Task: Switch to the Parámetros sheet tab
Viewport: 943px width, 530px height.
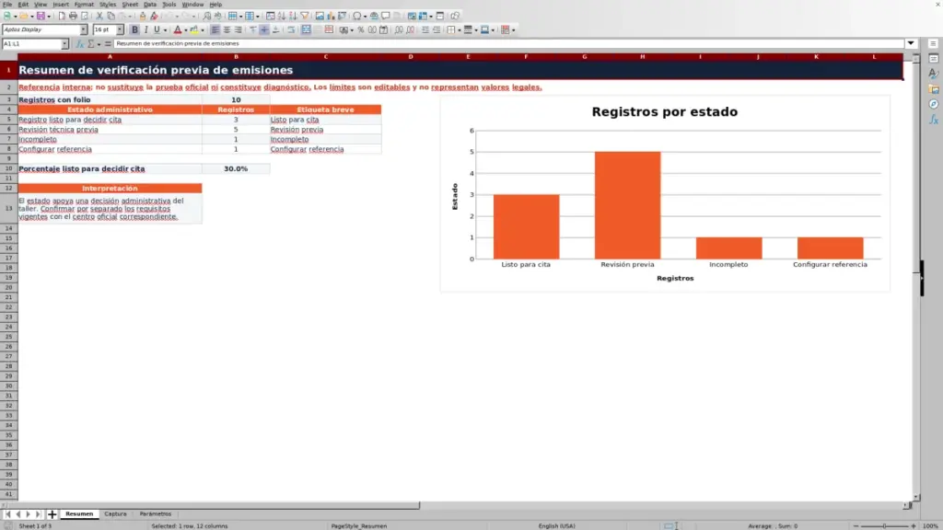Action: [x=155, y=514]
